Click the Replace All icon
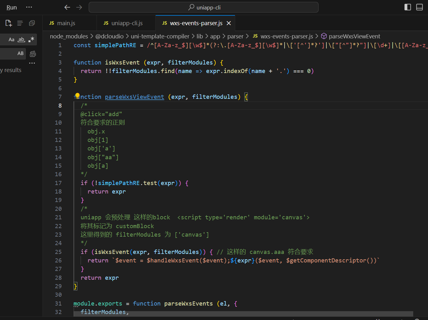The width and height of the screenshot is (428, 320). click(x=33, y=54)
